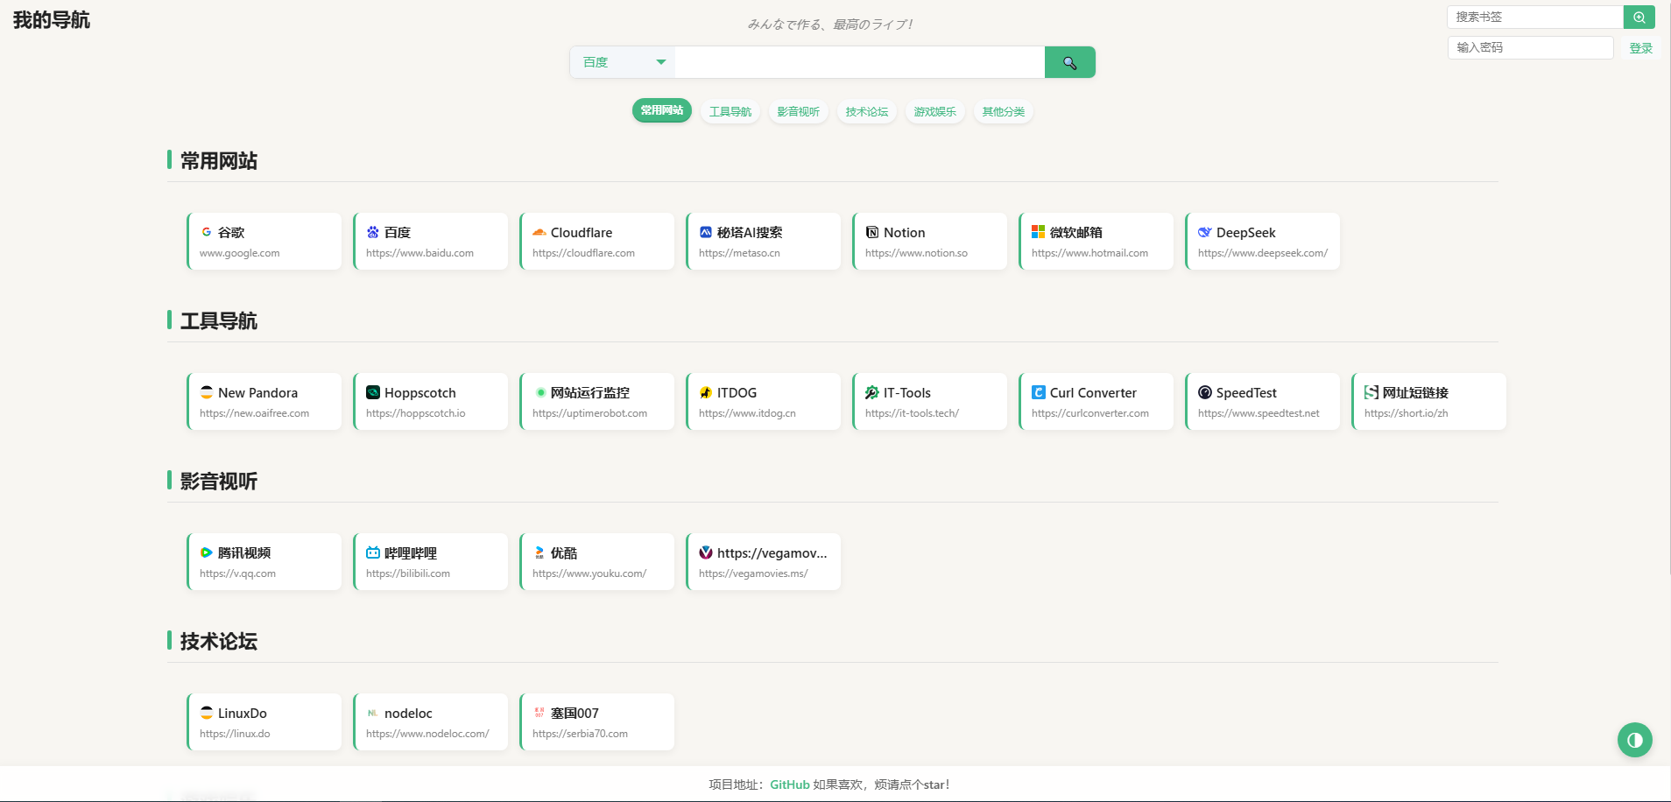Click the 登录 login button
The height and width of the screenshot is (802, 1671).
point(1640,48)
